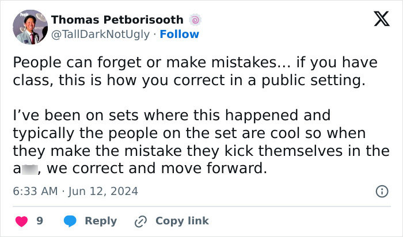The image size is (403, 237).
Task: Open the 6:33 AM · Jun 12, 2024 timestamp
Action: tap(75, 190)
